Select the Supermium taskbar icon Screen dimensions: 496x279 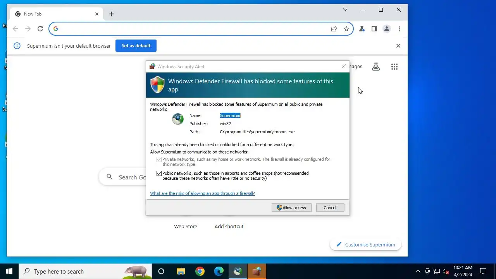pos(238,271)
